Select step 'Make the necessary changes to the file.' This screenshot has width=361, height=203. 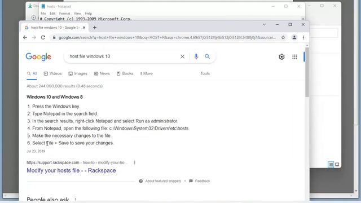point(72,136)
